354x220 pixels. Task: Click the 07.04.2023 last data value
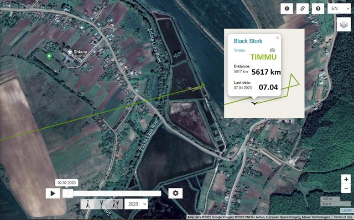point(243,87)
